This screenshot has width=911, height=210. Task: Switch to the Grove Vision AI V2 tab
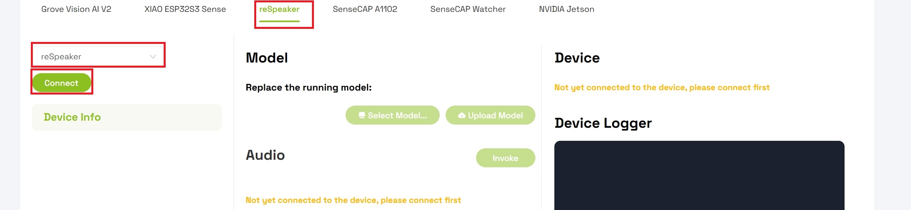coord(76,9)
